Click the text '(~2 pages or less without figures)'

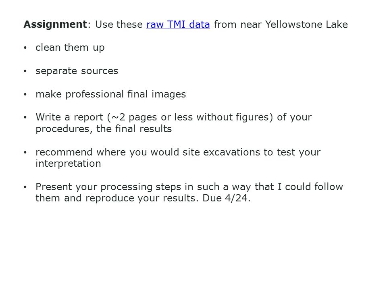point(190,117)
